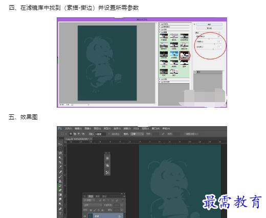Select the Healing Brush tool
Image resolution: width=266 pixels, height=218 pixels.
point(60,172)
